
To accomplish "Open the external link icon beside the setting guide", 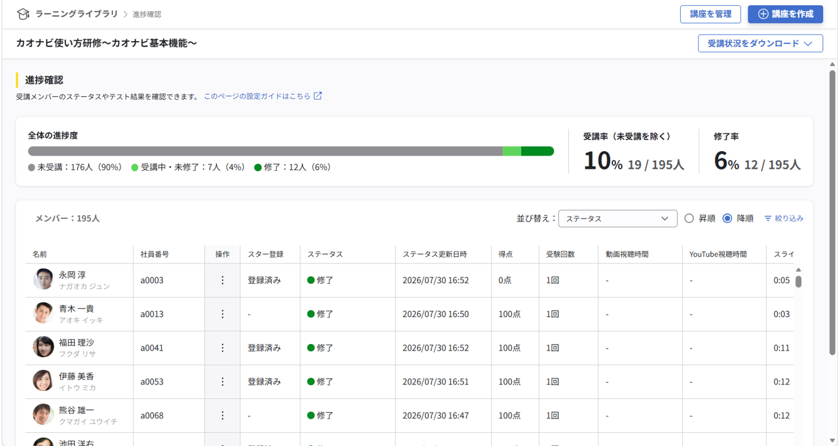I will [x=318, y=96].
